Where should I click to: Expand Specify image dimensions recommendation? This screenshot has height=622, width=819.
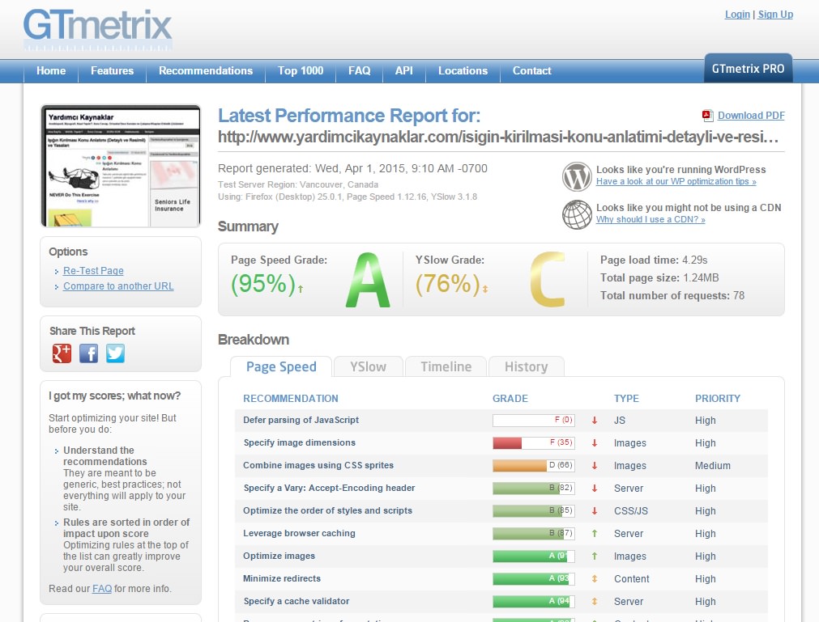click(x=300, y=442)
